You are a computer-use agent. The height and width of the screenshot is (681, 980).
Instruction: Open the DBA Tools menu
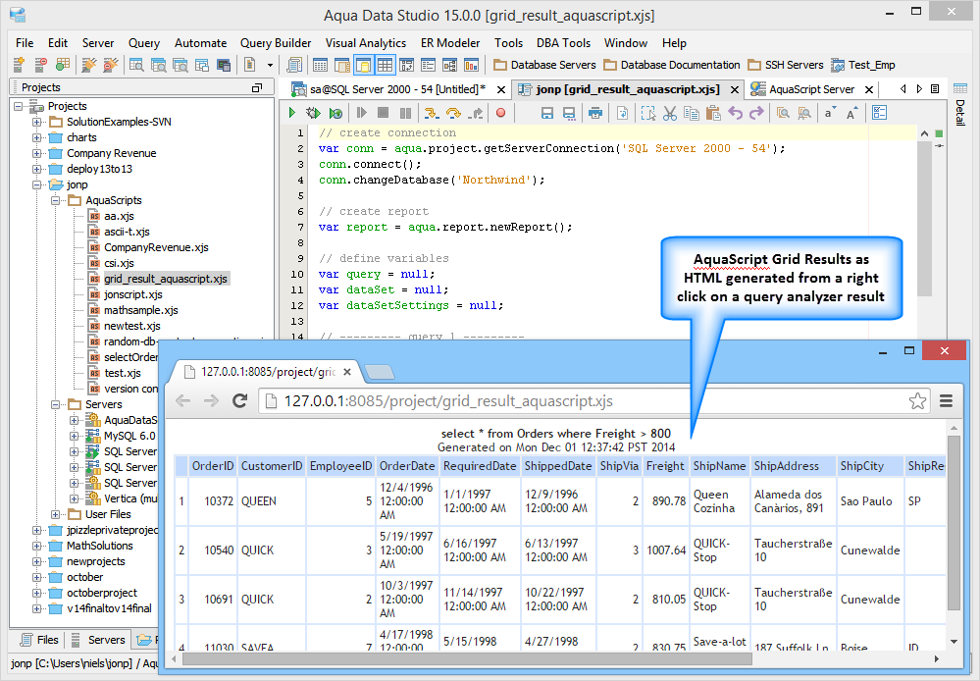tap(563, 42)
